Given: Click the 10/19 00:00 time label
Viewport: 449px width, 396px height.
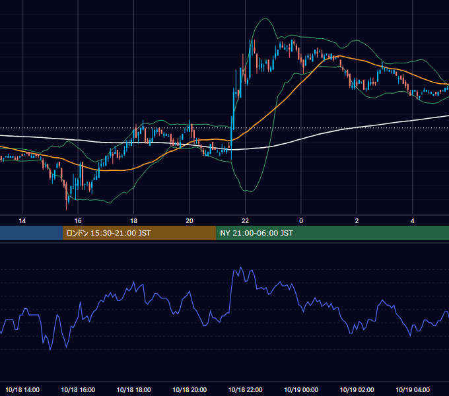Looking at the screenshot, I should [x=301, y=389].
